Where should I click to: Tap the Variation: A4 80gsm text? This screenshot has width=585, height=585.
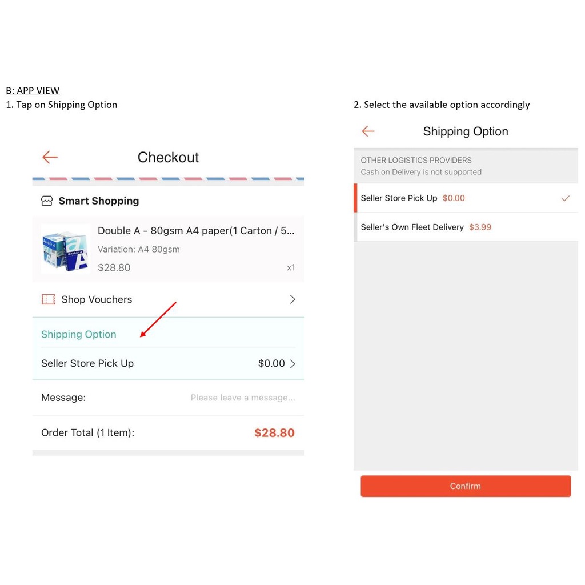tap(139, 249)
